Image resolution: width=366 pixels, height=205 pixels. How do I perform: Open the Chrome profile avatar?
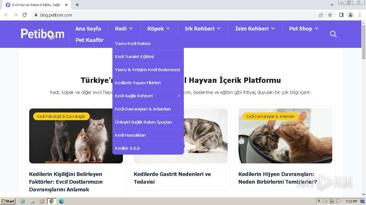[x=351, y=15]
